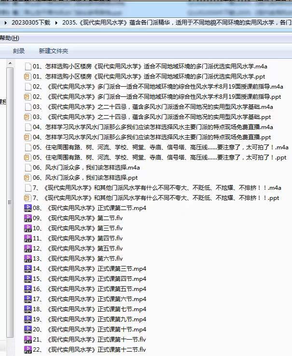Click the FLV icon of file 21

click(28, 340)
